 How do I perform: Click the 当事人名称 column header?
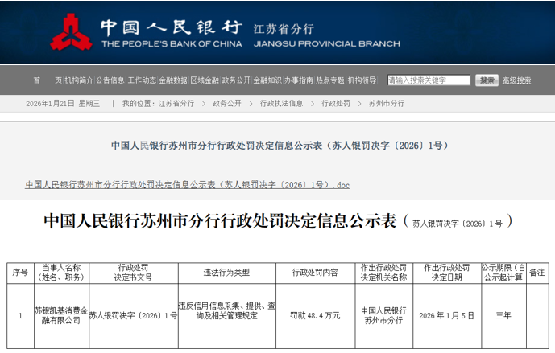(61, 273)
